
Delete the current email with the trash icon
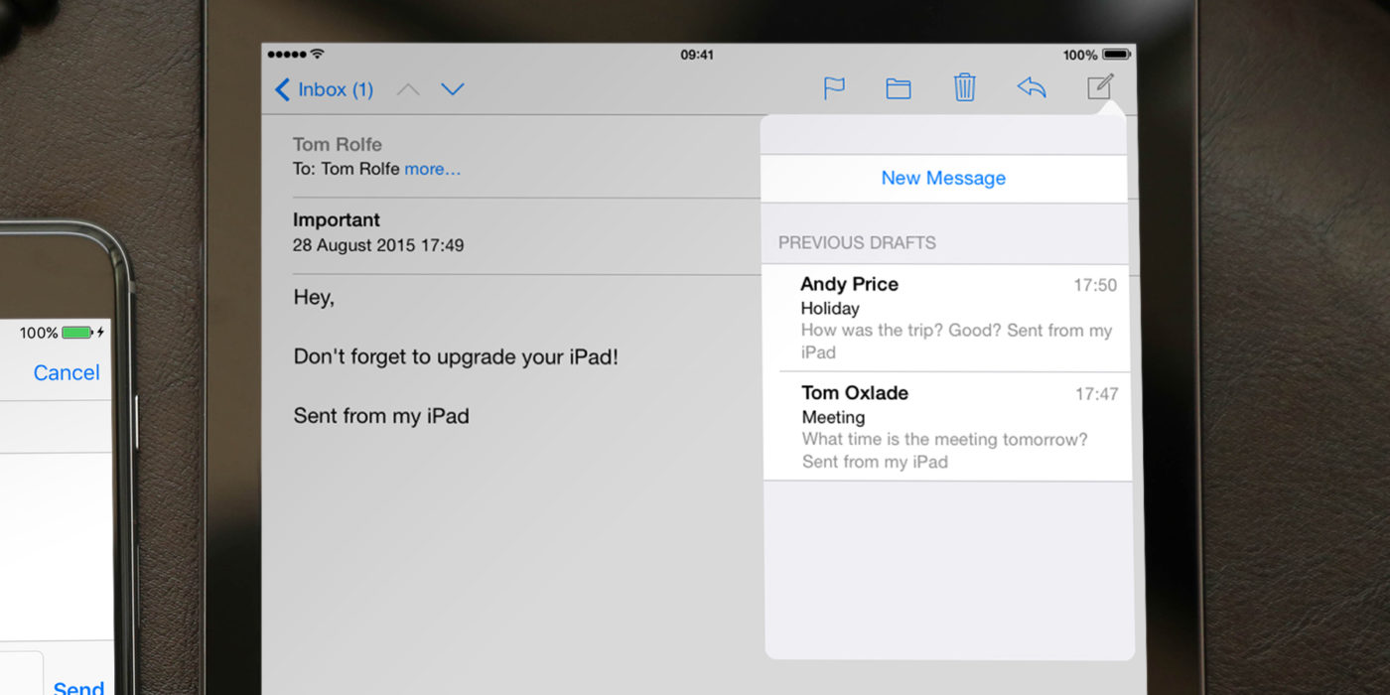pyautogui.click(x=964, y=87)
